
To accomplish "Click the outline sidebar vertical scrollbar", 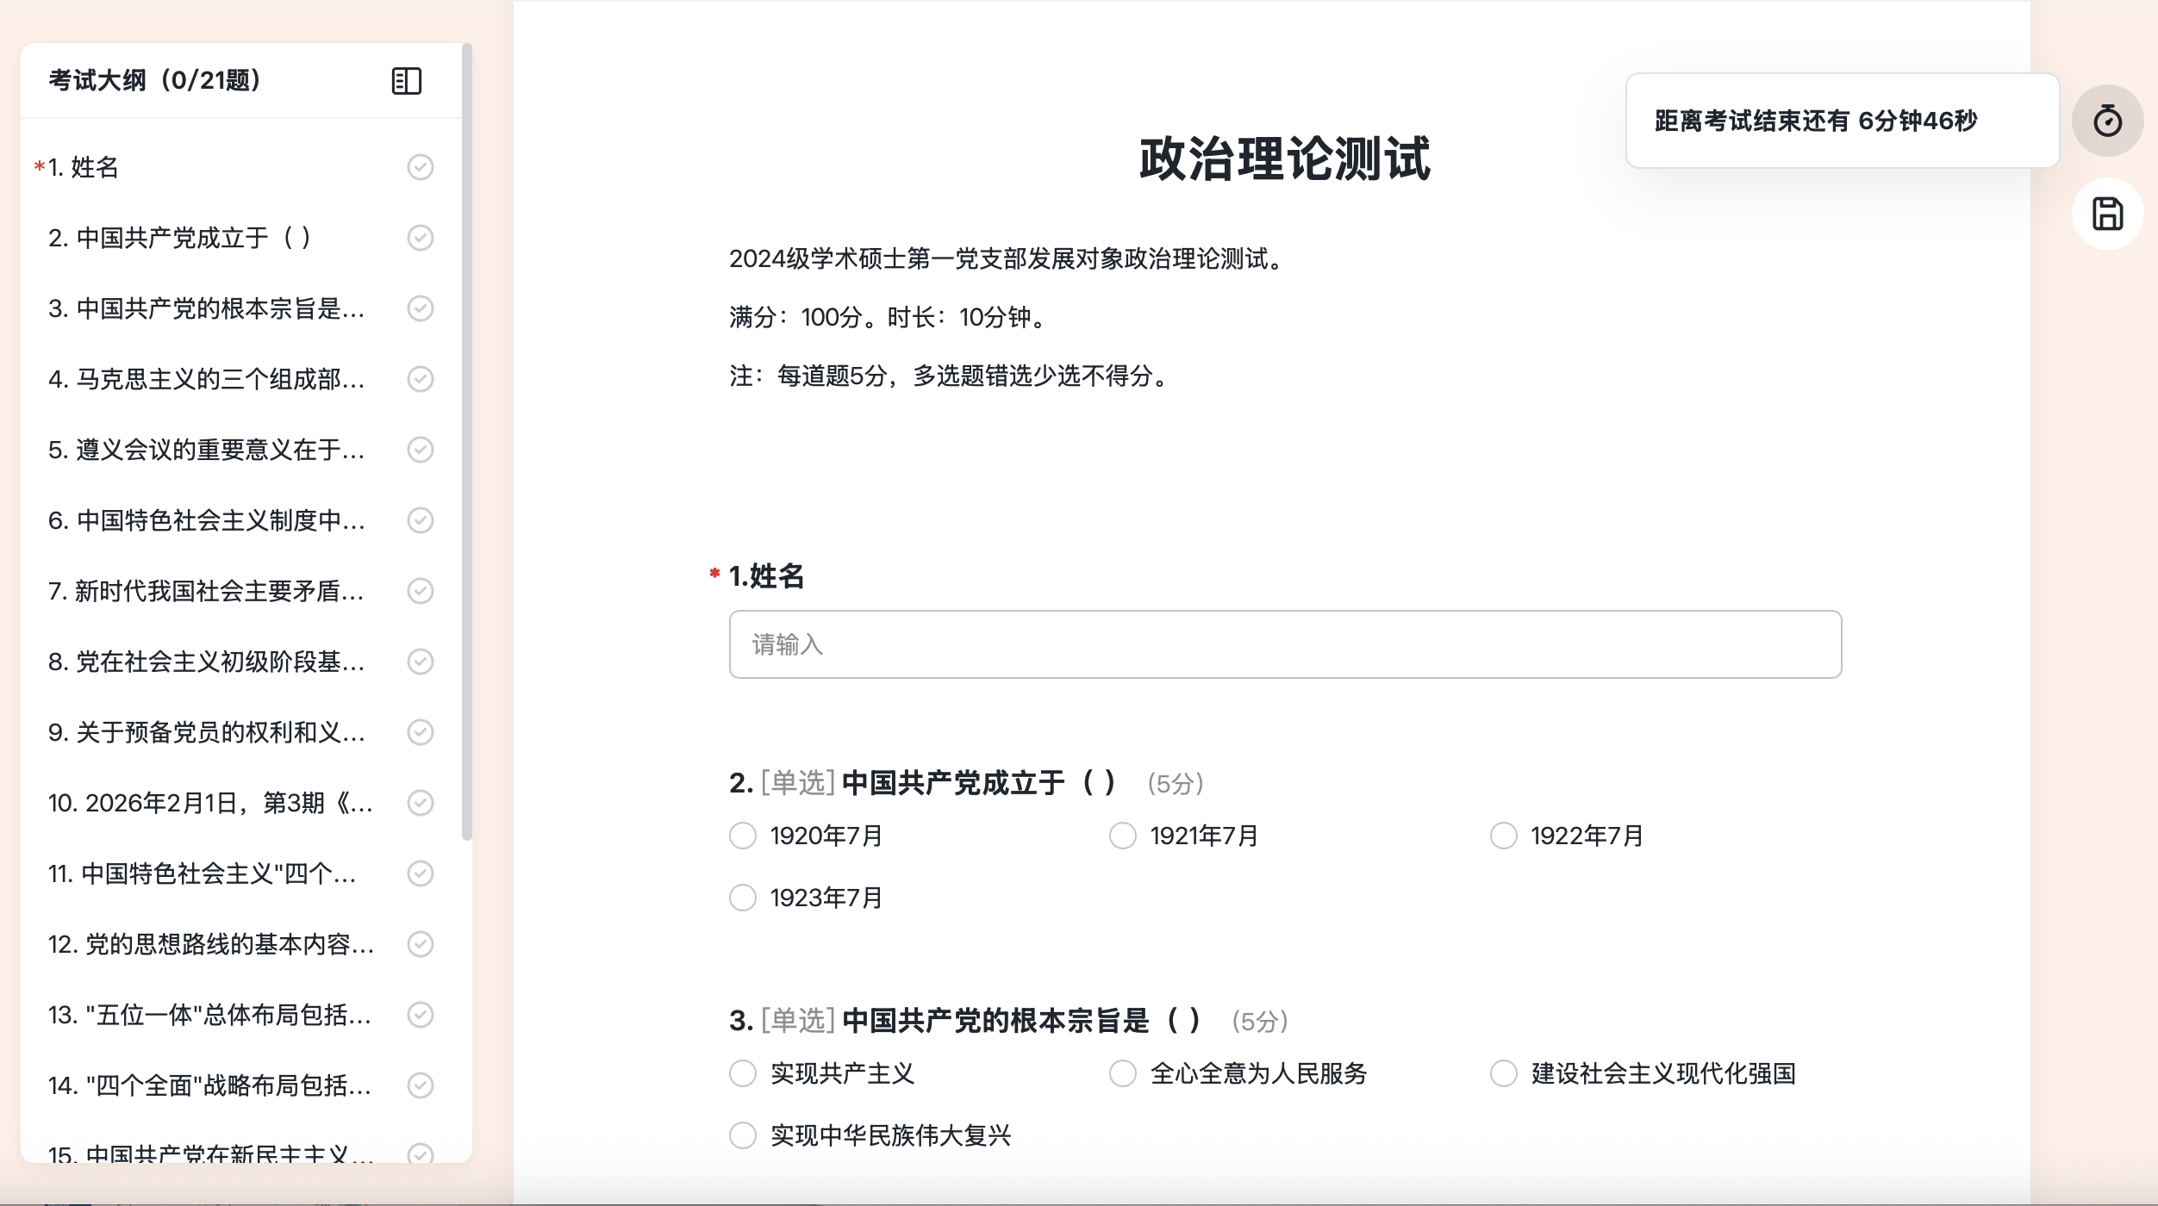I will [467, 441].
